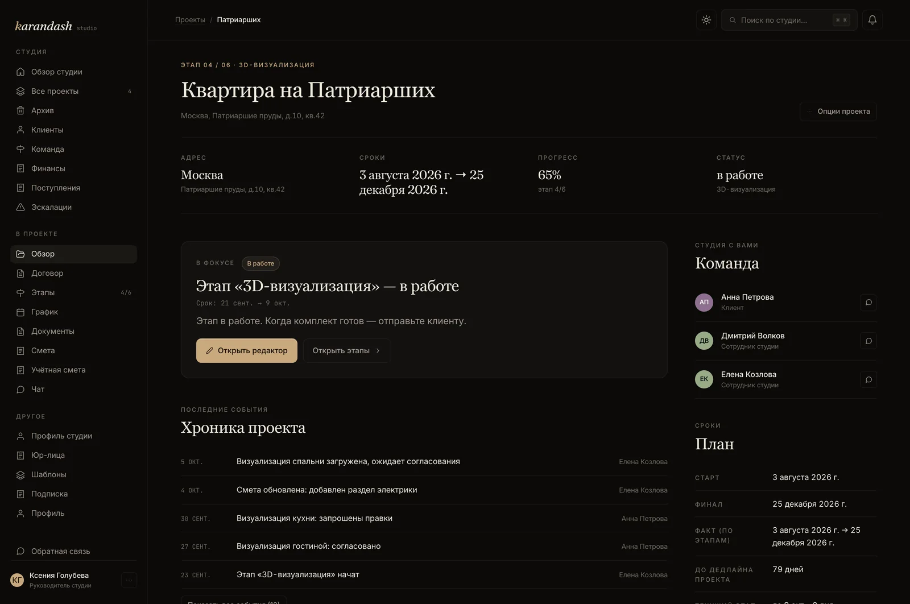Click the home icon beside «Обзор студии»
Image resolution: width=910 pixels, height=604 pixels.
click(x=20, y=72)
